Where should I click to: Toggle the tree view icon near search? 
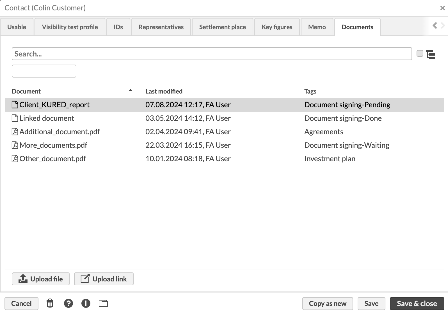(x=431, y=54)
